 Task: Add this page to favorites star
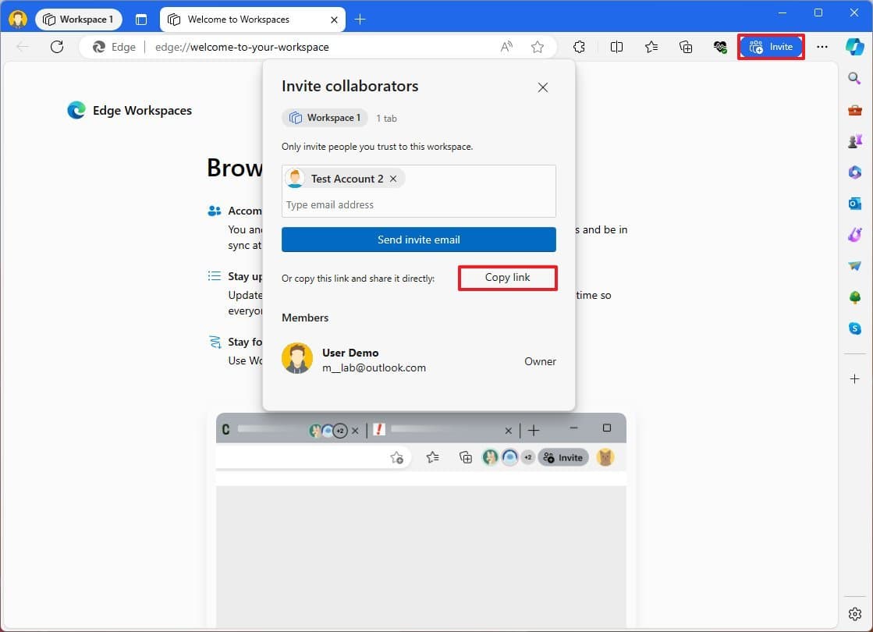click(538, 47)
